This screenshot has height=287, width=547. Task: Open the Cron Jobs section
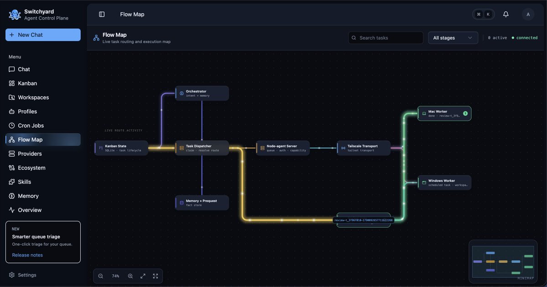tap(43, 125)
